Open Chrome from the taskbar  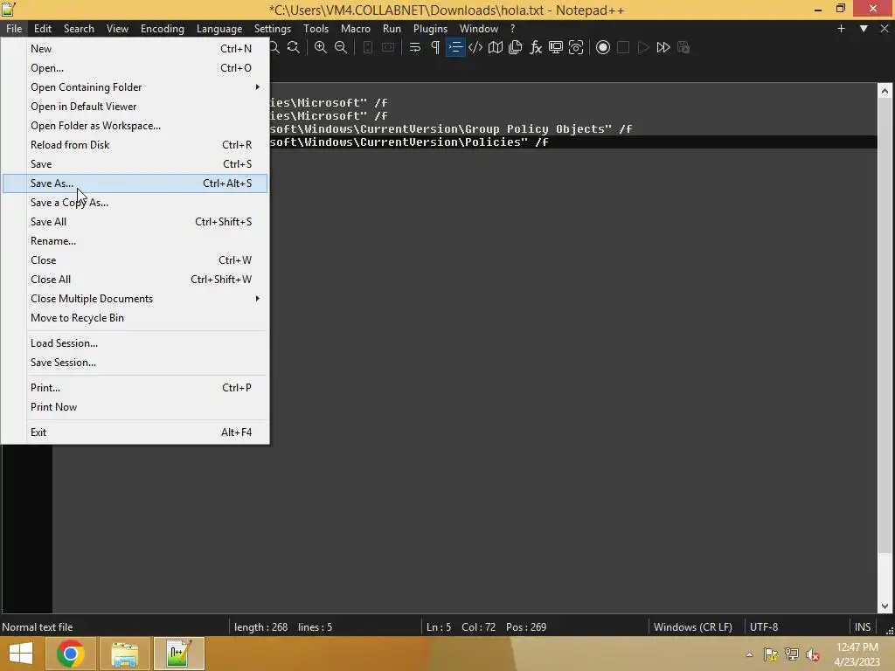point(70,654)
